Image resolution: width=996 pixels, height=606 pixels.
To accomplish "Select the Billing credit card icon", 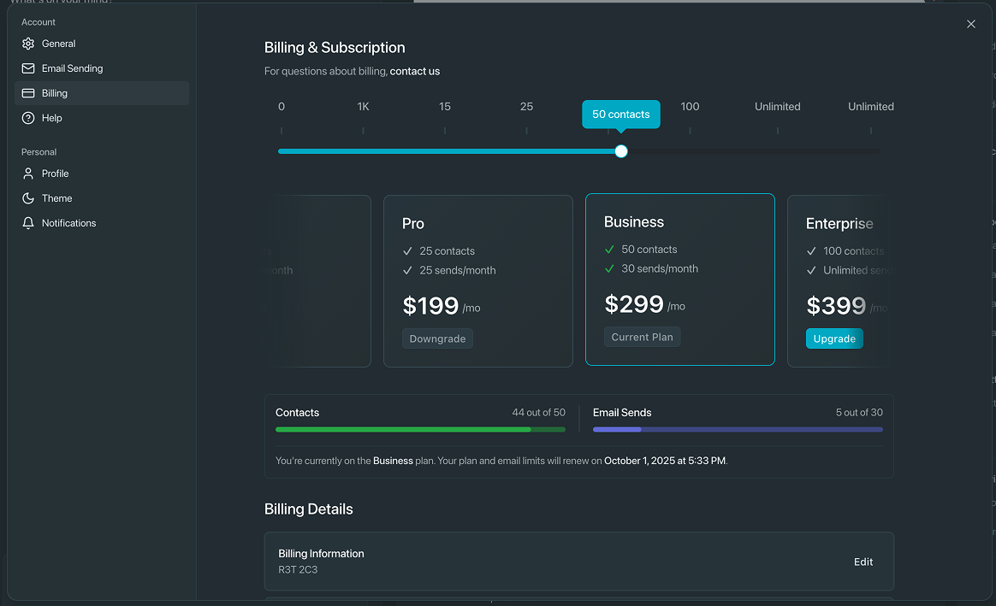I will point(27,93).
